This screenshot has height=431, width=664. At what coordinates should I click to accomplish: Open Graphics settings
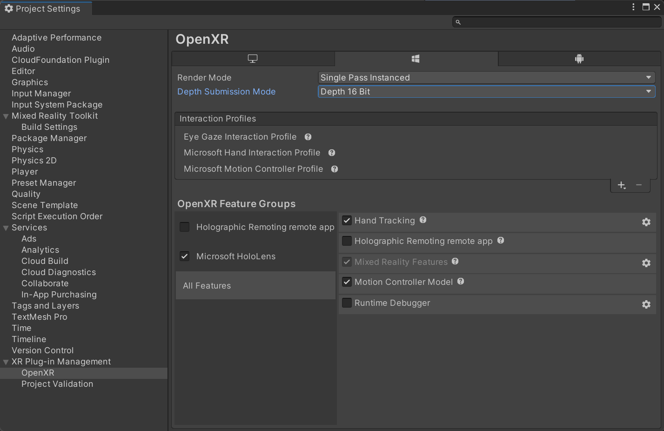(x=30, y=82)
